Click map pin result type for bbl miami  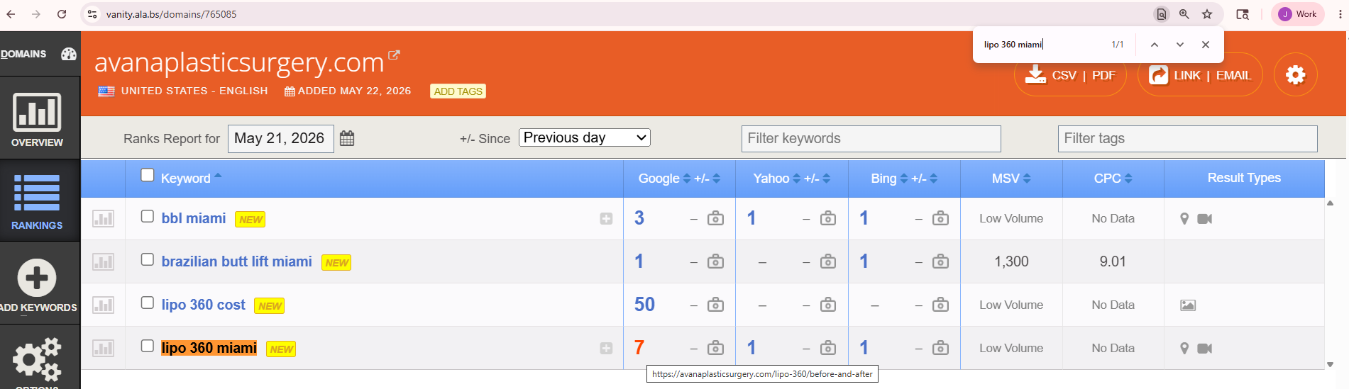(x=1184, y=219)
